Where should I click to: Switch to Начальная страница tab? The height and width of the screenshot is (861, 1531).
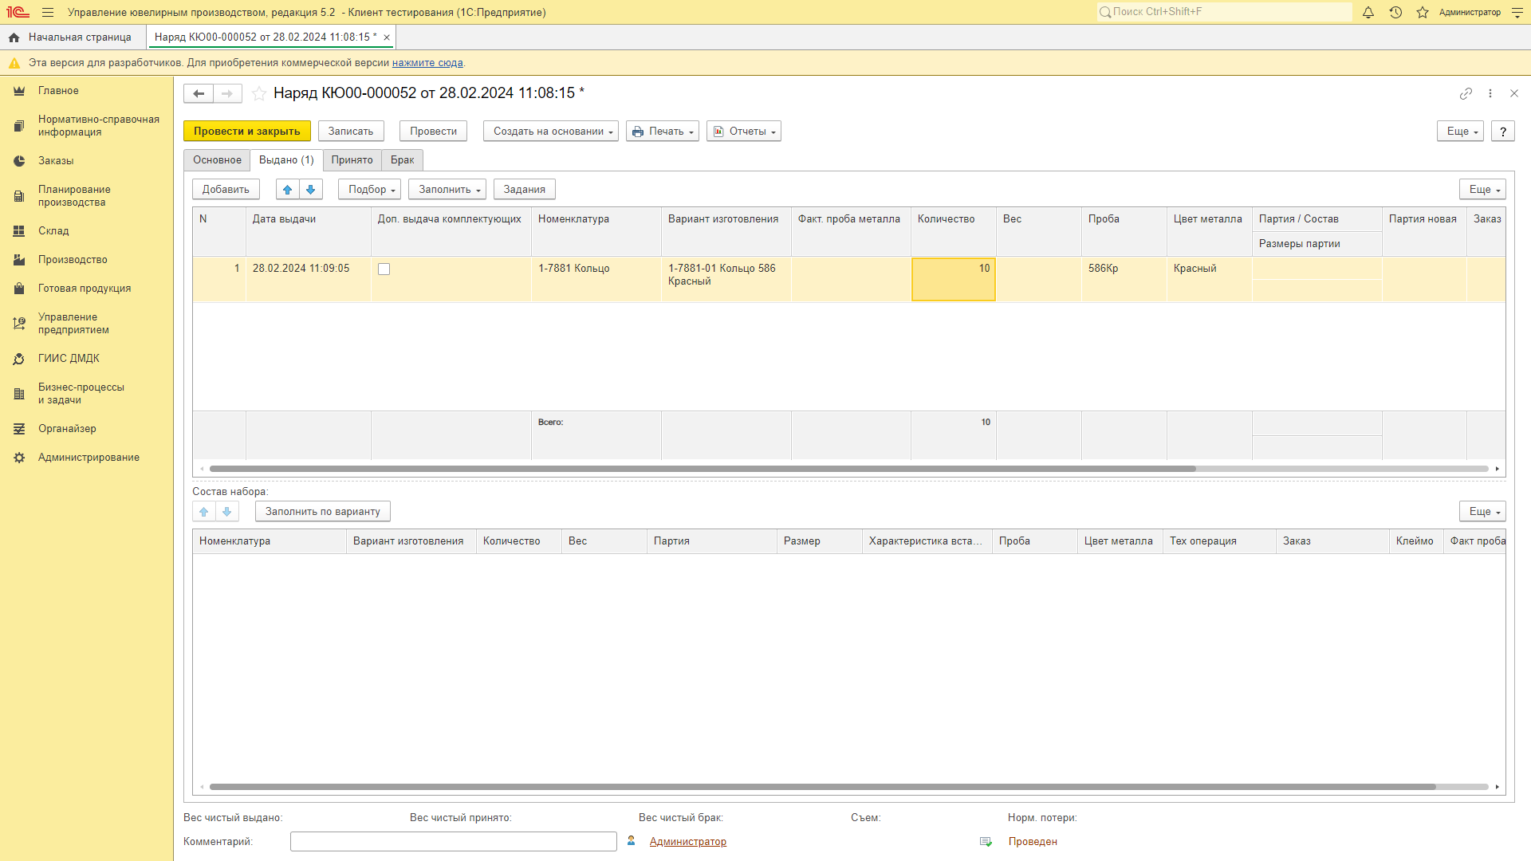[x=73, y=37]
